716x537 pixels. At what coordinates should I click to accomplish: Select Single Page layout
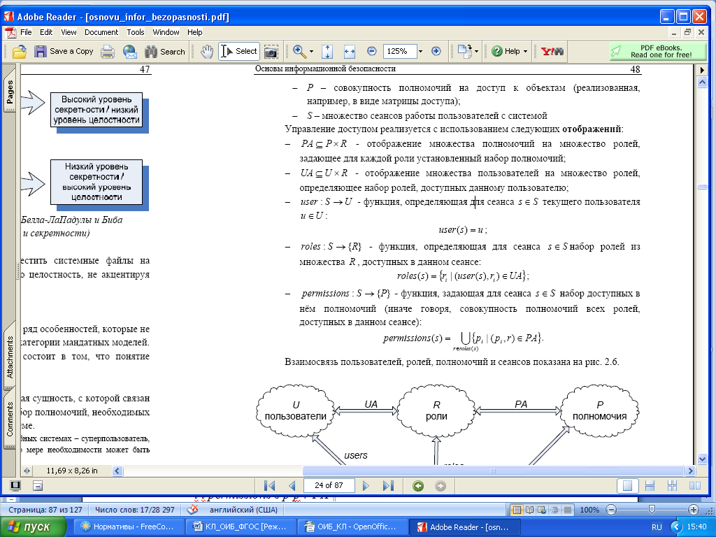pyautogui.click(x=627, y=486)
